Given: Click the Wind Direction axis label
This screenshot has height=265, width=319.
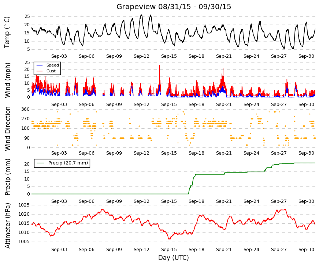Looking at the screenshot, I should click(8, 129).
